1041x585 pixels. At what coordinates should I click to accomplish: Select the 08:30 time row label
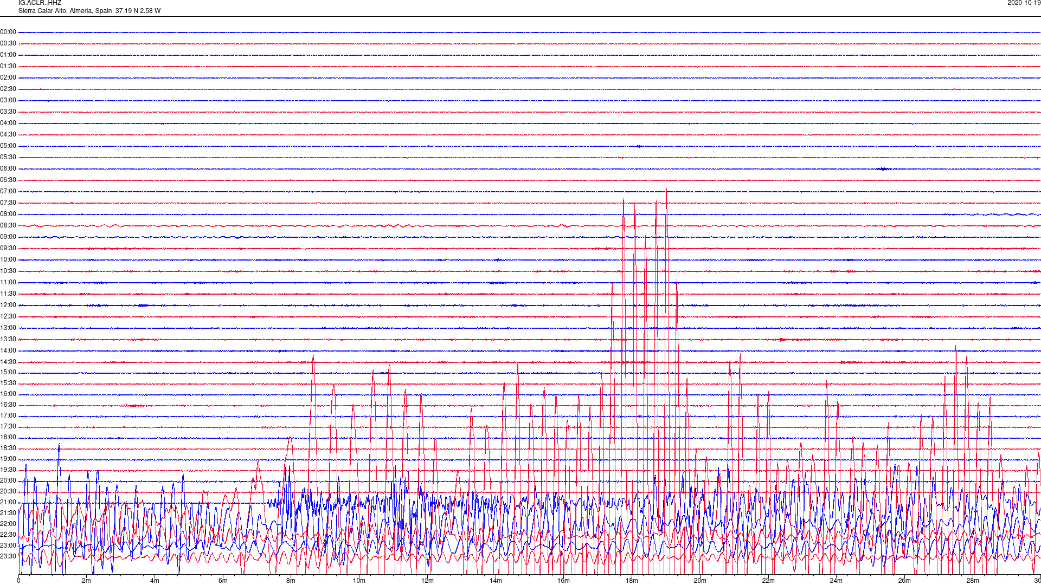(8, 225)
